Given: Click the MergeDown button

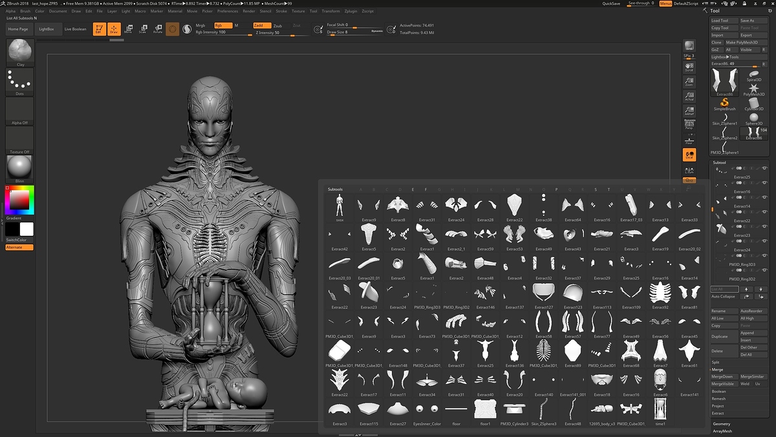Looking at the screenshot, I should click(x=723, y=376).
